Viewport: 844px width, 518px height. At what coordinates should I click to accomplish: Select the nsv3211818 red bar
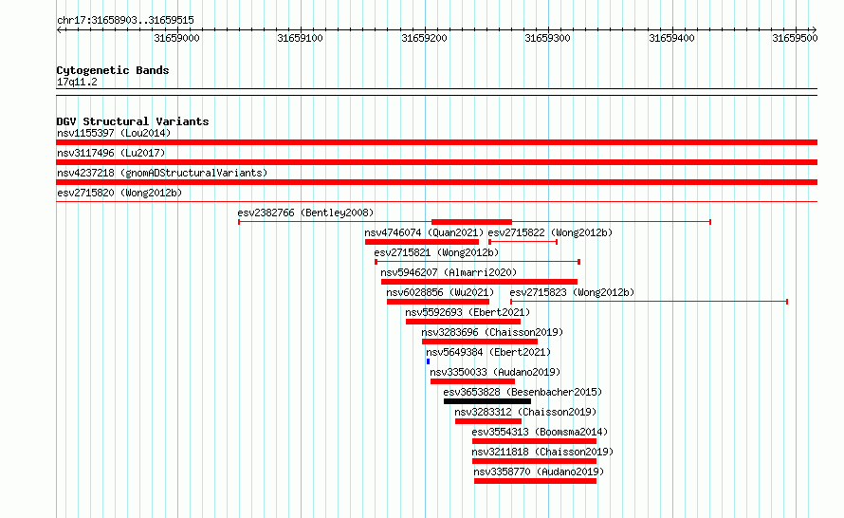(534, 461)
